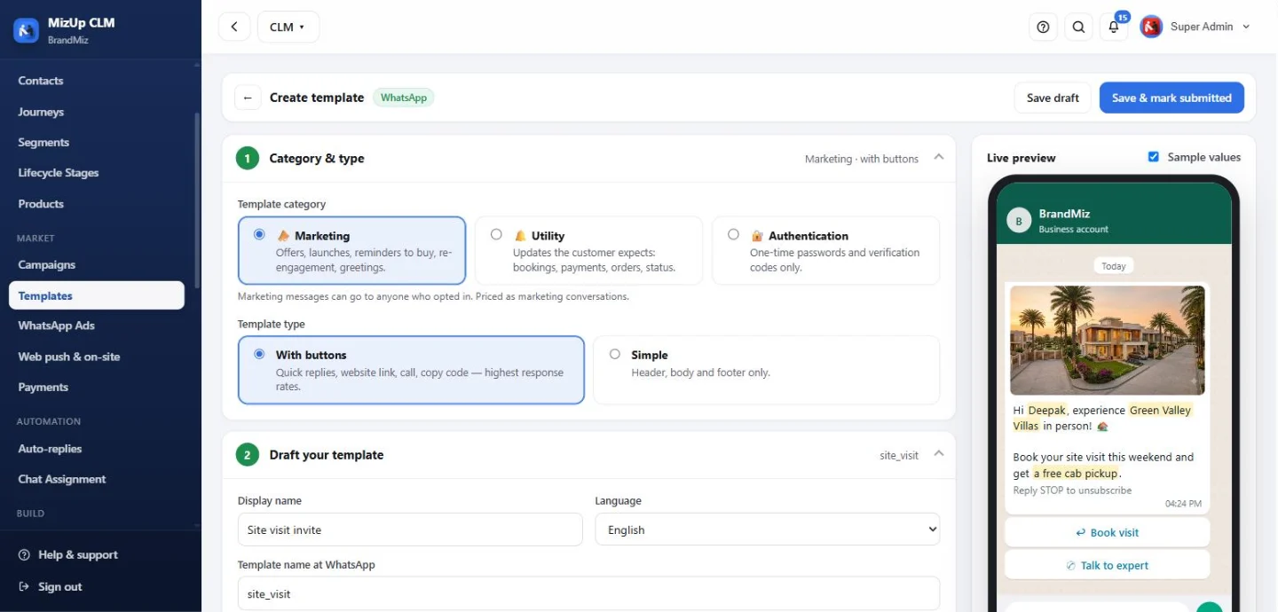Choose the With buttons template type
This screenshot has width=1278, height=612.
[x=411, y=370]
